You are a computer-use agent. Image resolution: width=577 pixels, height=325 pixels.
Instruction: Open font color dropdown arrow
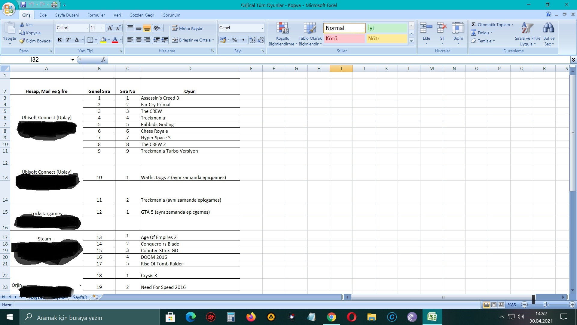[x=121, y=40]
